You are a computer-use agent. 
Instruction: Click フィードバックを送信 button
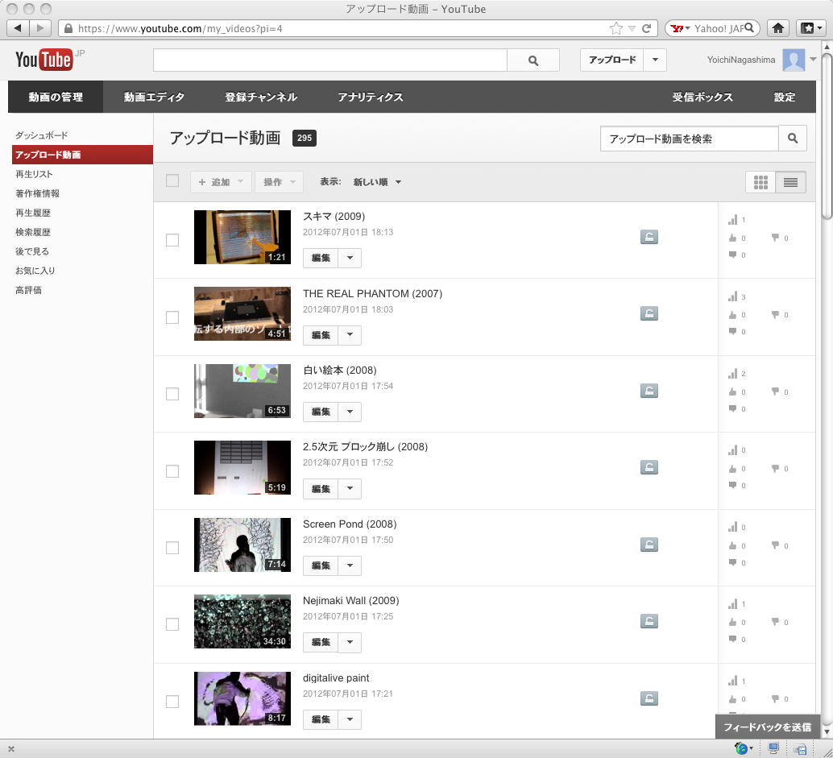(767, 727)
